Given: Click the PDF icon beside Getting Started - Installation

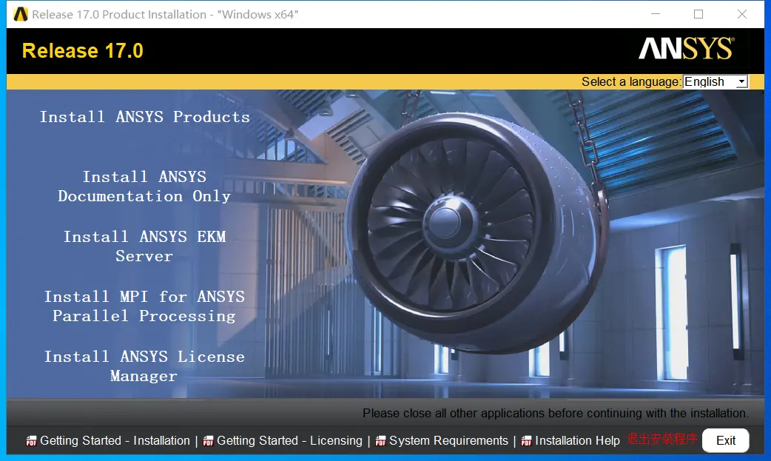Looking at the screenshot, I should (x=32, y=441).
